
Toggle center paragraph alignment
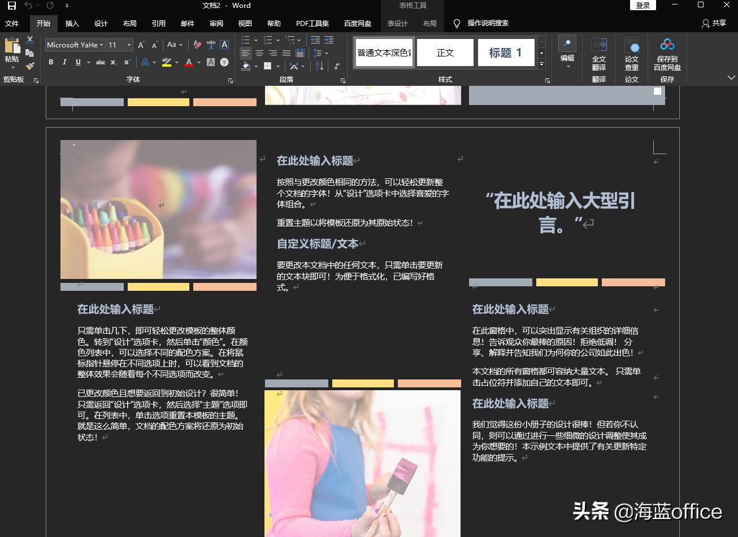[x=259, y=53]
